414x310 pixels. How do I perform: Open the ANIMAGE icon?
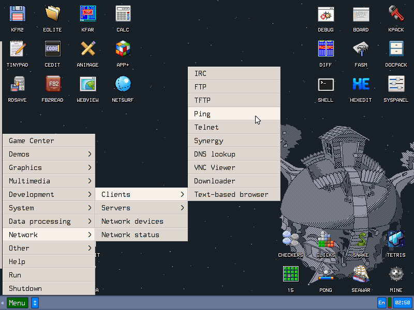tap(87, 49)
